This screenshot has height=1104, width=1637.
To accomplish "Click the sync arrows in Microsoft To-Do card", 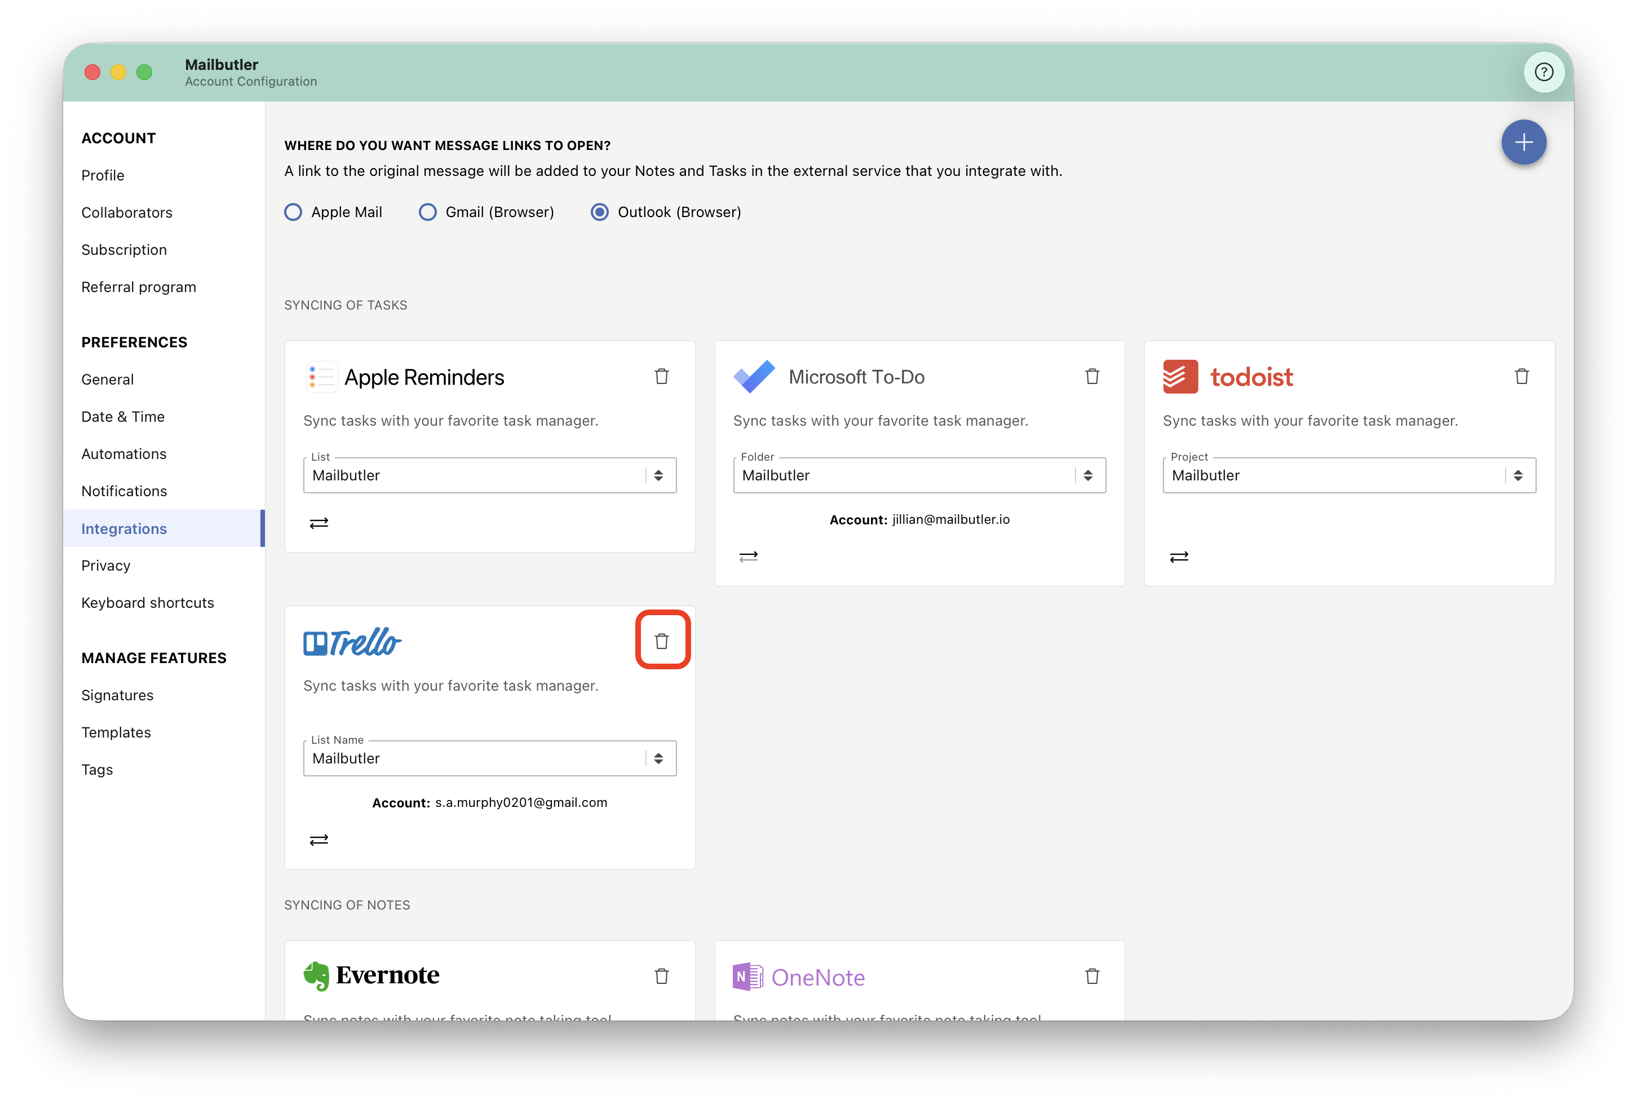I will coord(748,557).
